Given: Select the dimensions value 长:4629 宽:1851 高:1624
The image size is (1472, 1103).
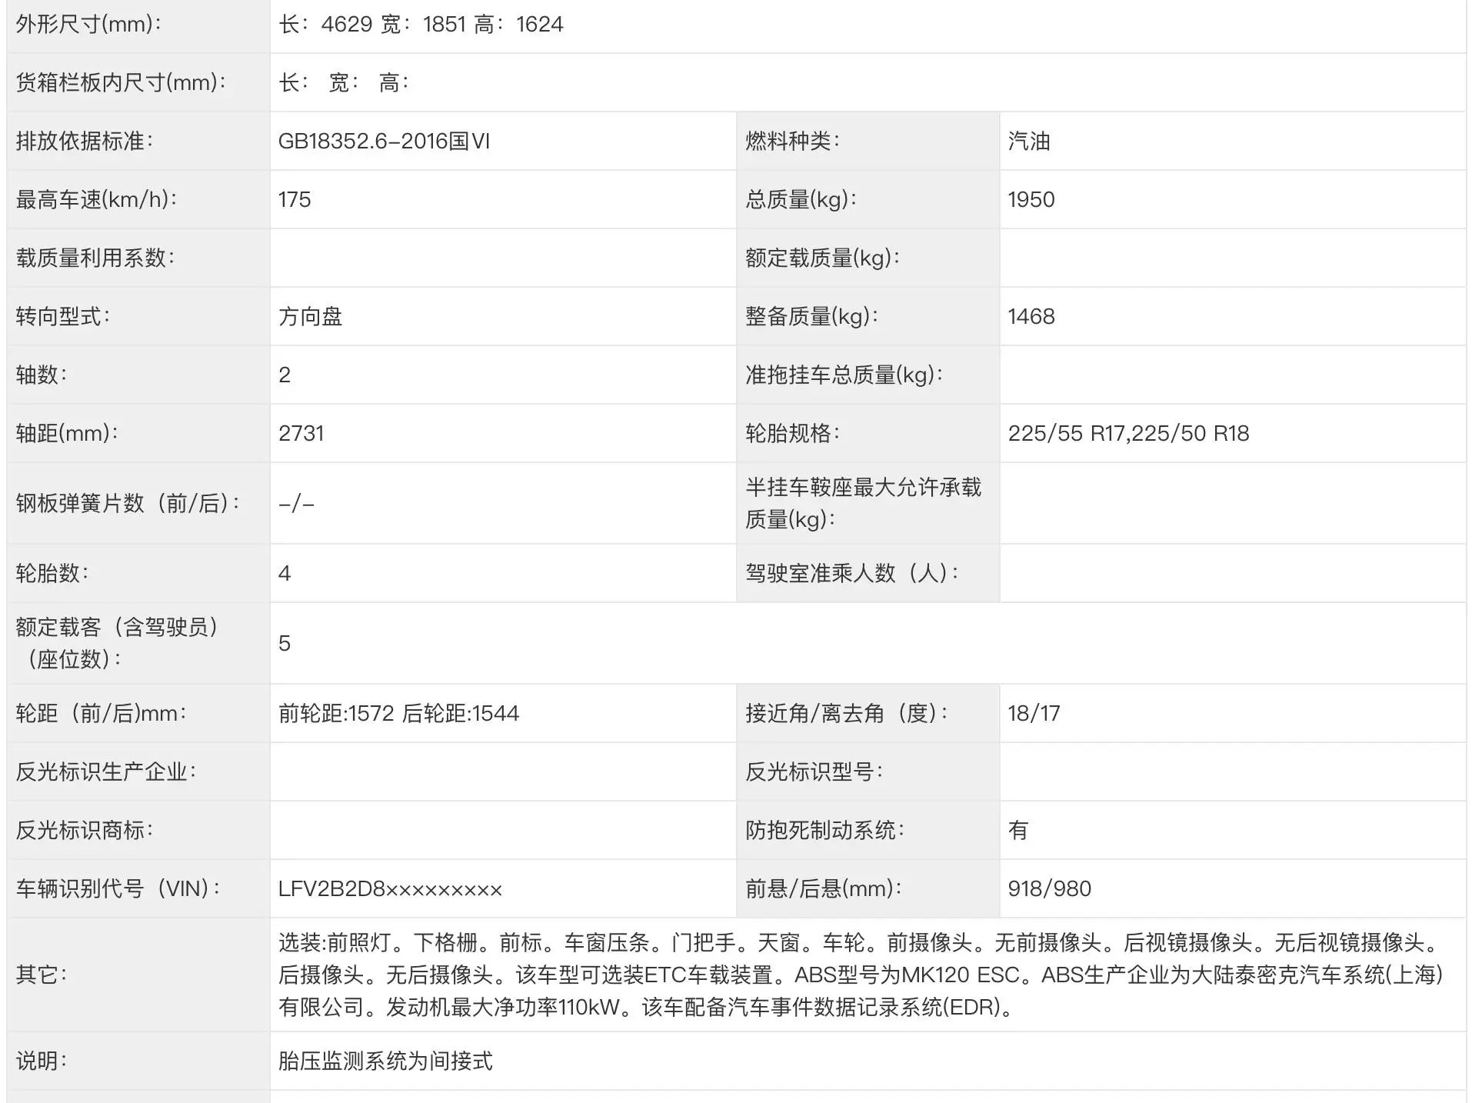Looking at the screenshot, I should [421, 25].
